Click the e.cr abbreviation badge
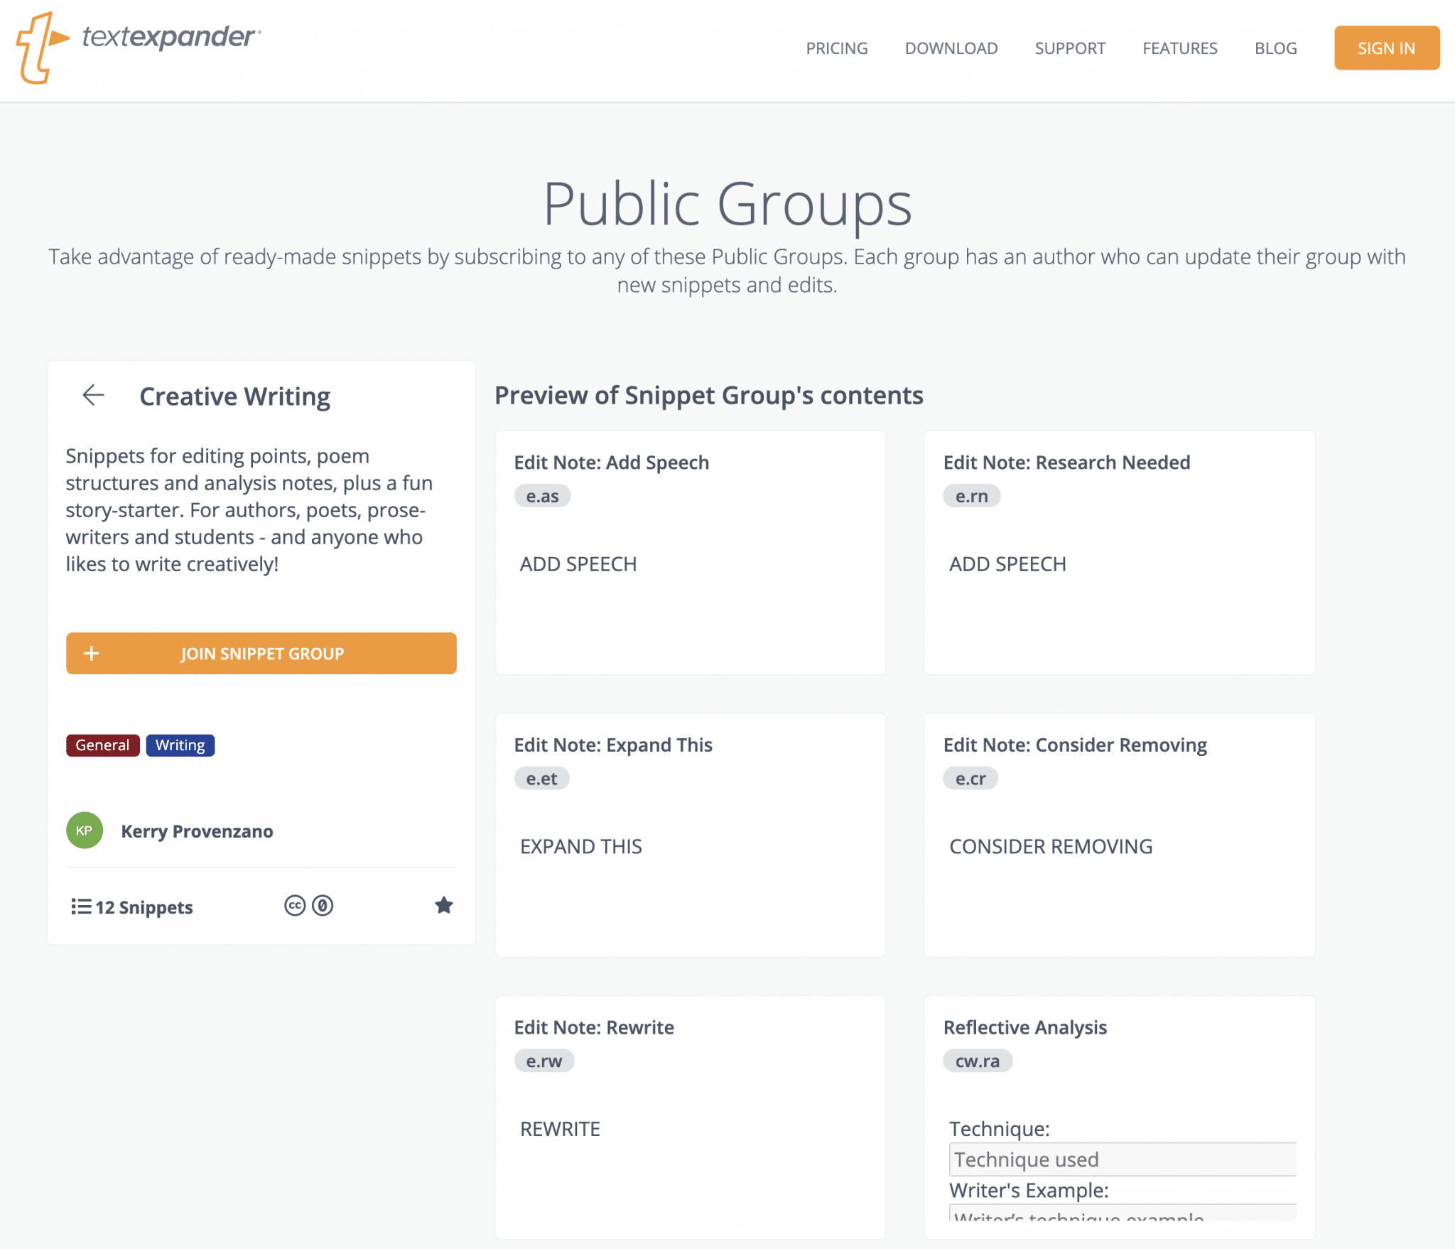 (x=970, y=779)
